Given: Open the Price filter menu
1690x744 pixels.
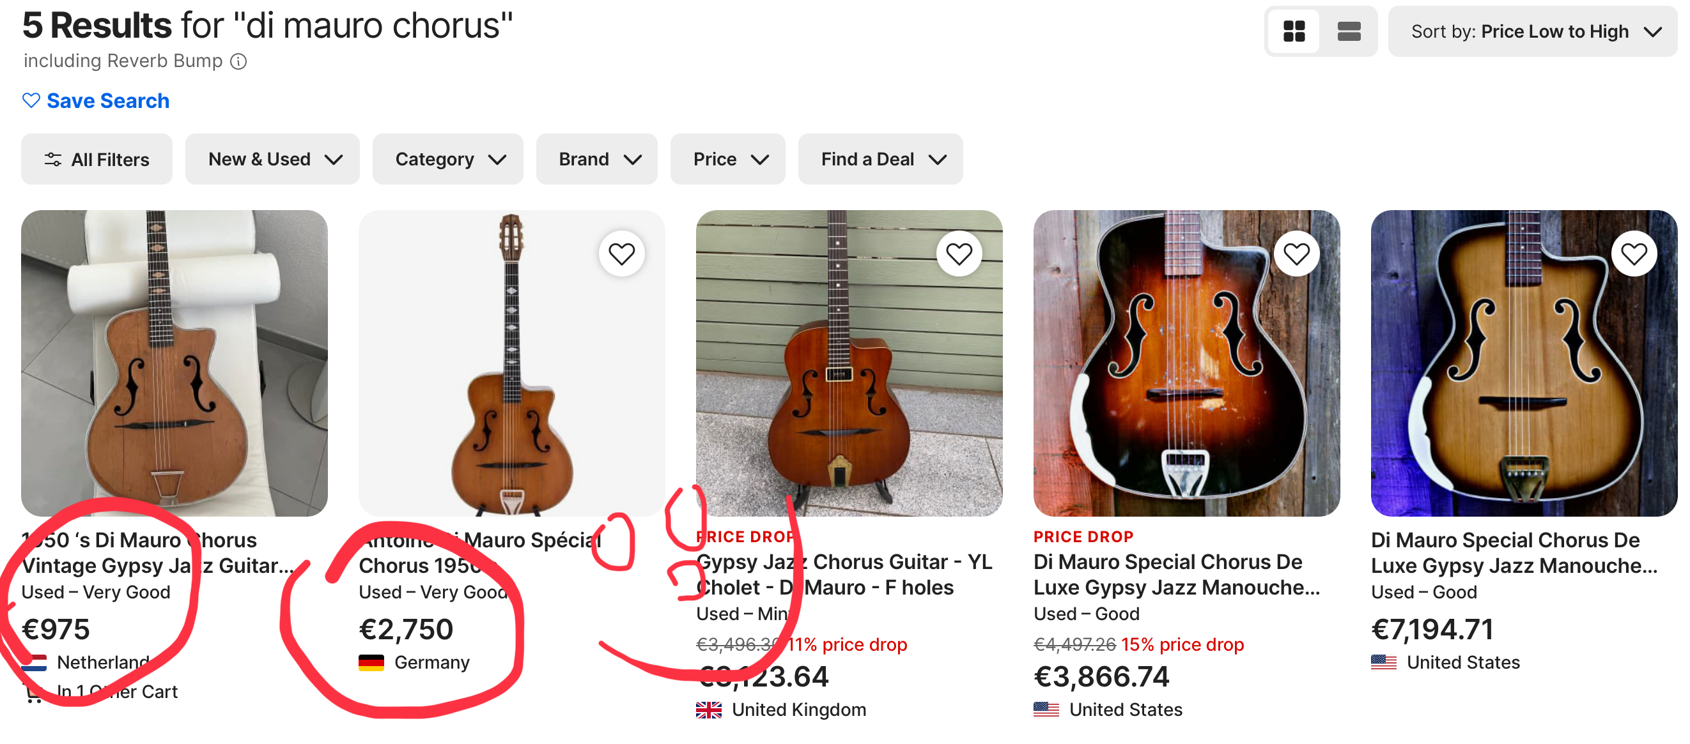Looking at the screenshot, I should coord(727,159).
